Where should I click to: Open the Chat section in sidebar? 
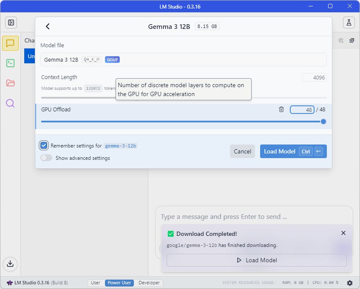tap(10, 43)
